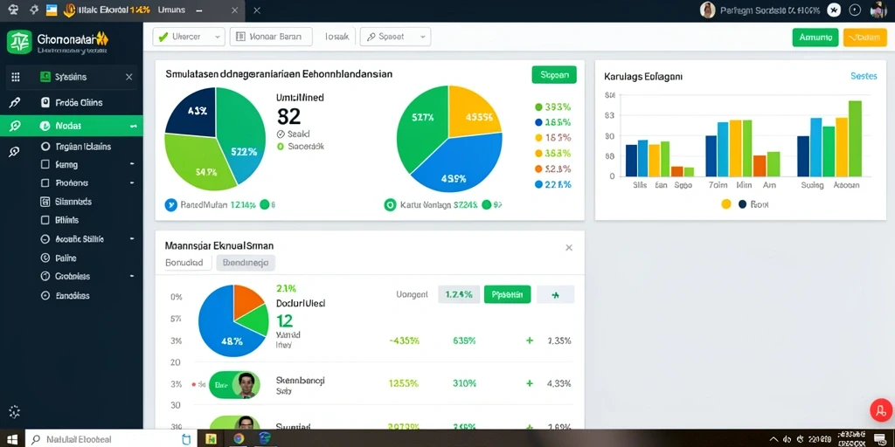Switch to the Bonudad tab
This screenshot has height=447, width=895.
point(184,263)
